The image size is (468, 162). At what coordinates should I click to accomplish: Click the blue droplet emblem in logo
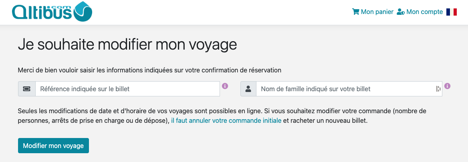[x=83, y=11]
